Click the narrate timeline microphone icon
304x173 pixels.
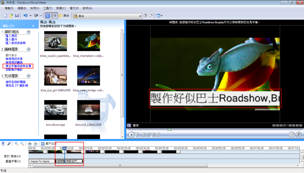tap(9, 144)
